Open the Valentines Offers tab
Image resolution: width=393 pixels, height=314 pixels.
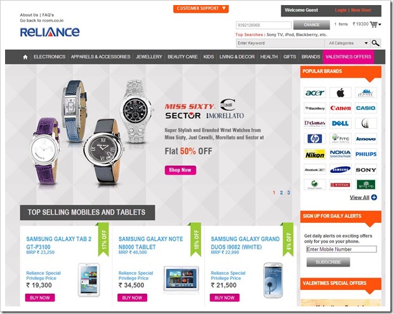coord(349,57)
